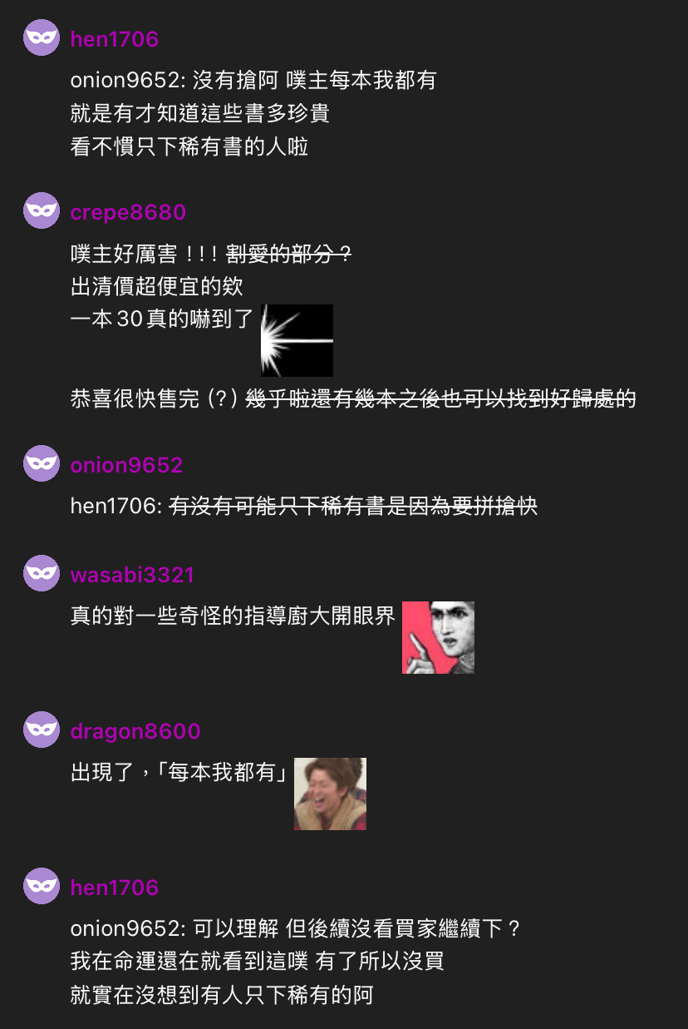The image size is (688, 1029).
Task: Open the dragon8600 username link
Action: click(x=135, y=731)
